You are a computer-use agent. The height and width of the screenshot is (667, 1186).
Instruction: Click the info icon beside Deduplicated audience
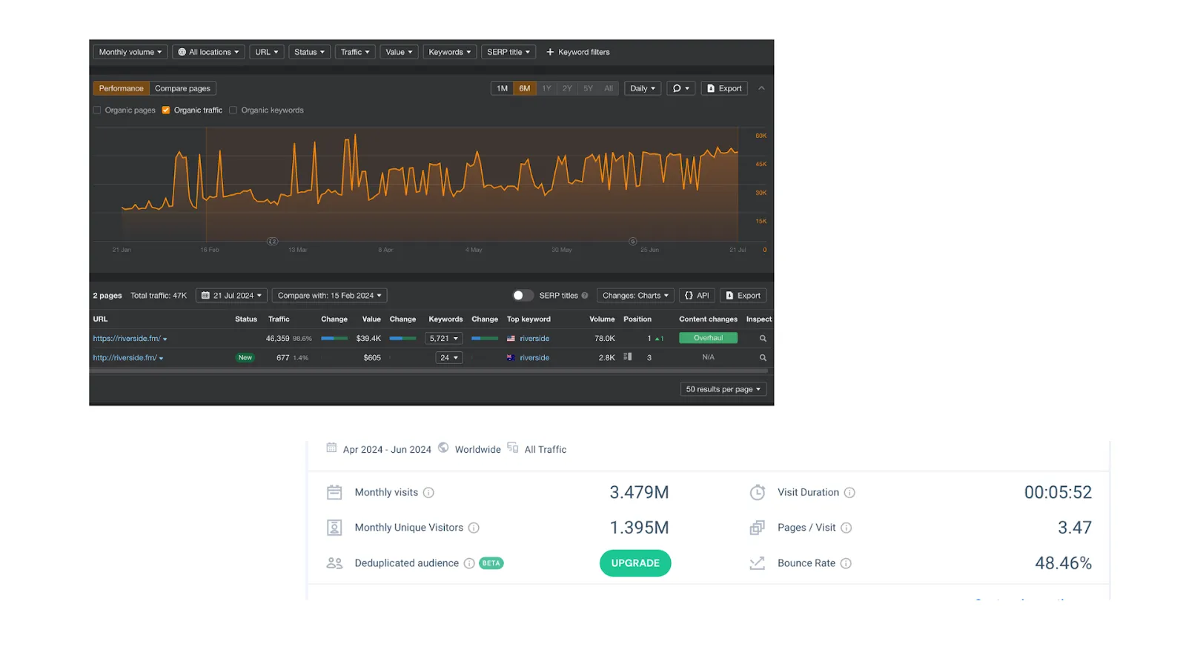[x=469, y=563]
